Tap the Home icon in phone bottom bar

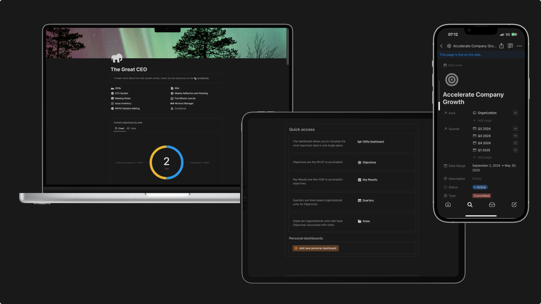[448, 204]
